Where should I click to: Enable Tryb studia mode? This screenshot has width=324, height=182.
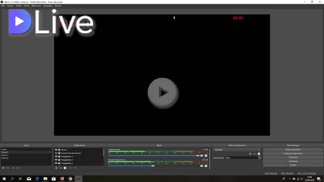(293, 157)
